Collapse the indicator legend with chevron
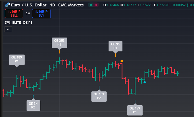The width and height of the screenshot is (194, 117). point(8,29)
